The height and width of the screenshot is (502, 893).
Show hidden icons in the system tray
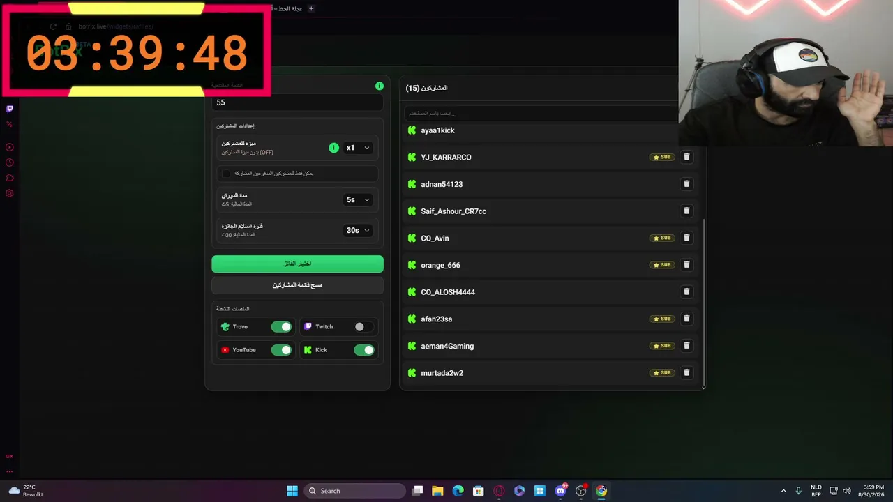point(783,491)
